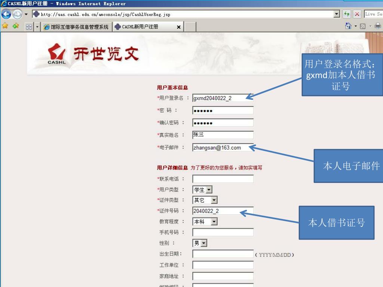Click the RSS feeds icon

363,26
